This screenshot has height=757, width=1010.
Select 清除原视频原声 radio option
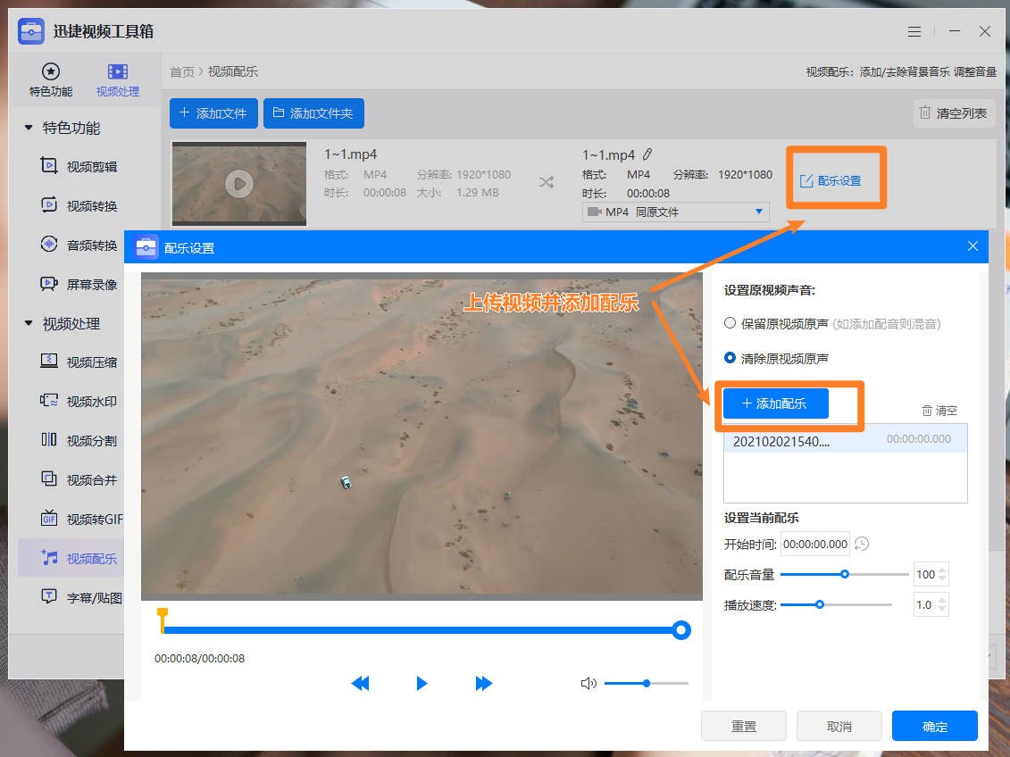coord(730,358)
